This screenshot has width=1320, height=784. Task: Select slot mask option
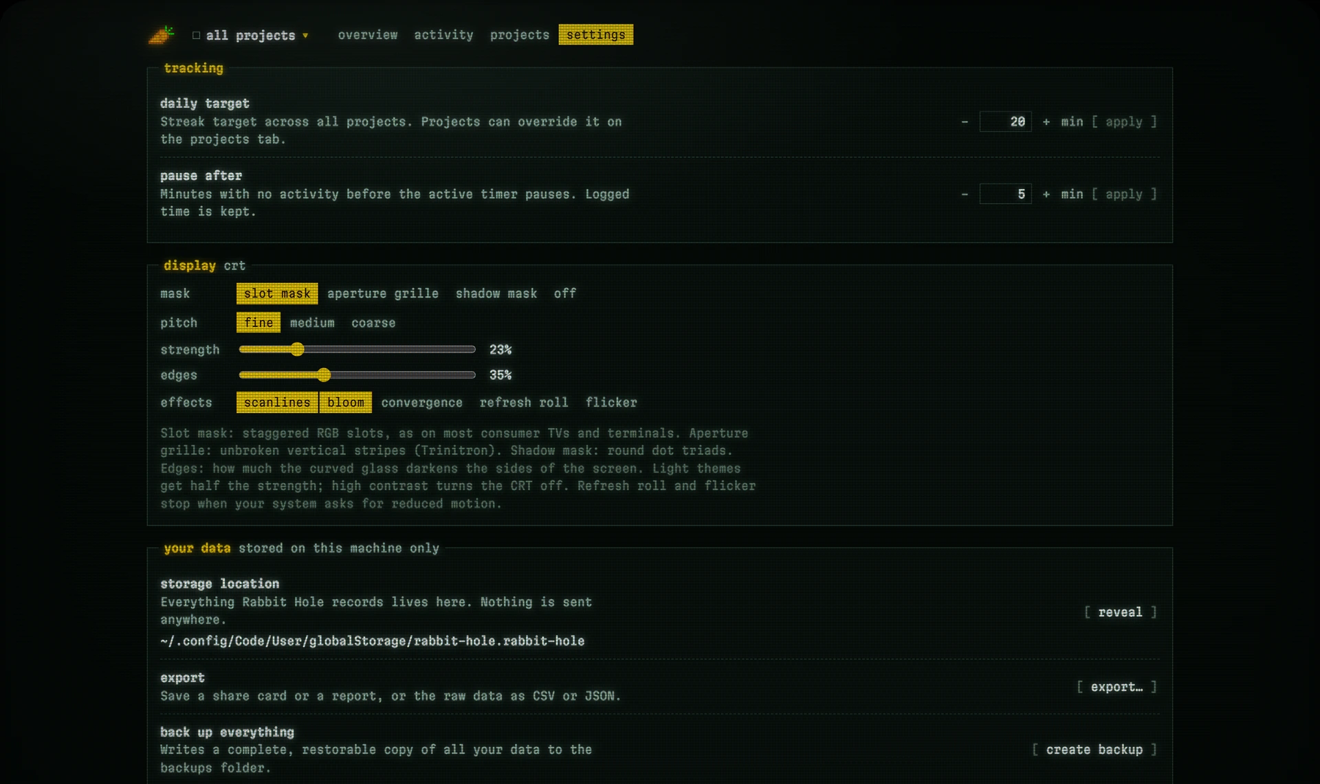277,293
